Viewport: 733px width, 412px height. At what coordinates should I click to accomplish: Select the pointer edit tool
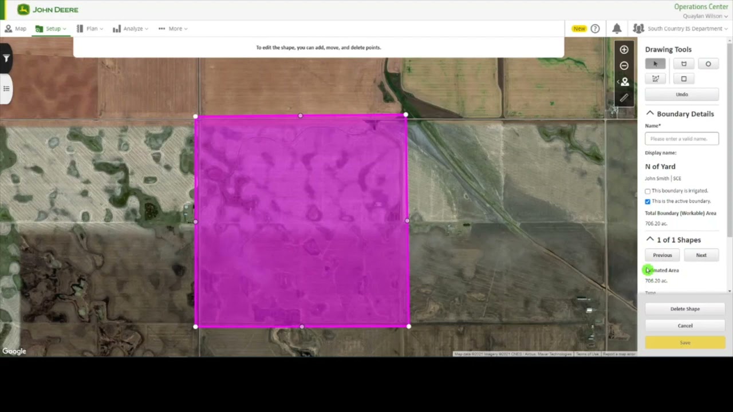tap(655, 64)
